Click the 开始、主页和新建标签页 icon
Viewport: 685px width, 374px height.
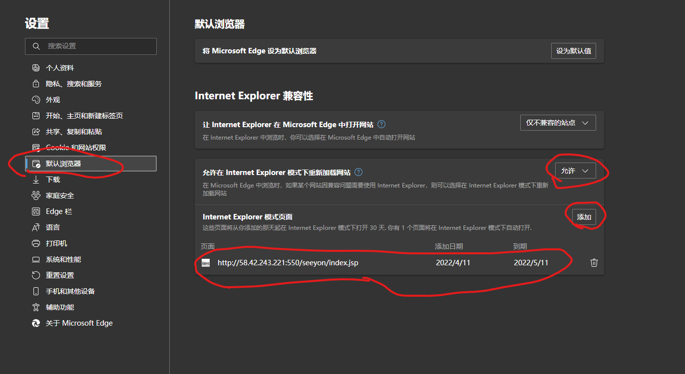(x=36, y=116)
